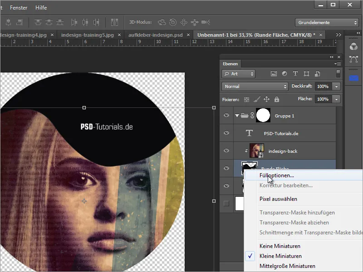The width and height of the screenshot is (363, 272).
Task: Close the aufkleber-indesign.psd tab
Action: tap(188, 35)
